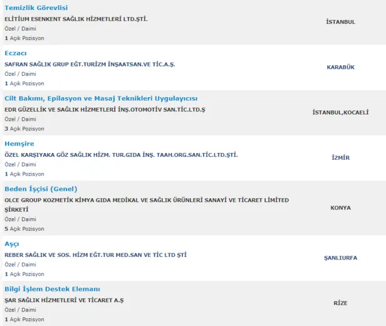
Task: Select the İSTANBUL,KOCAELİ location text
Action: click(341, 112)
